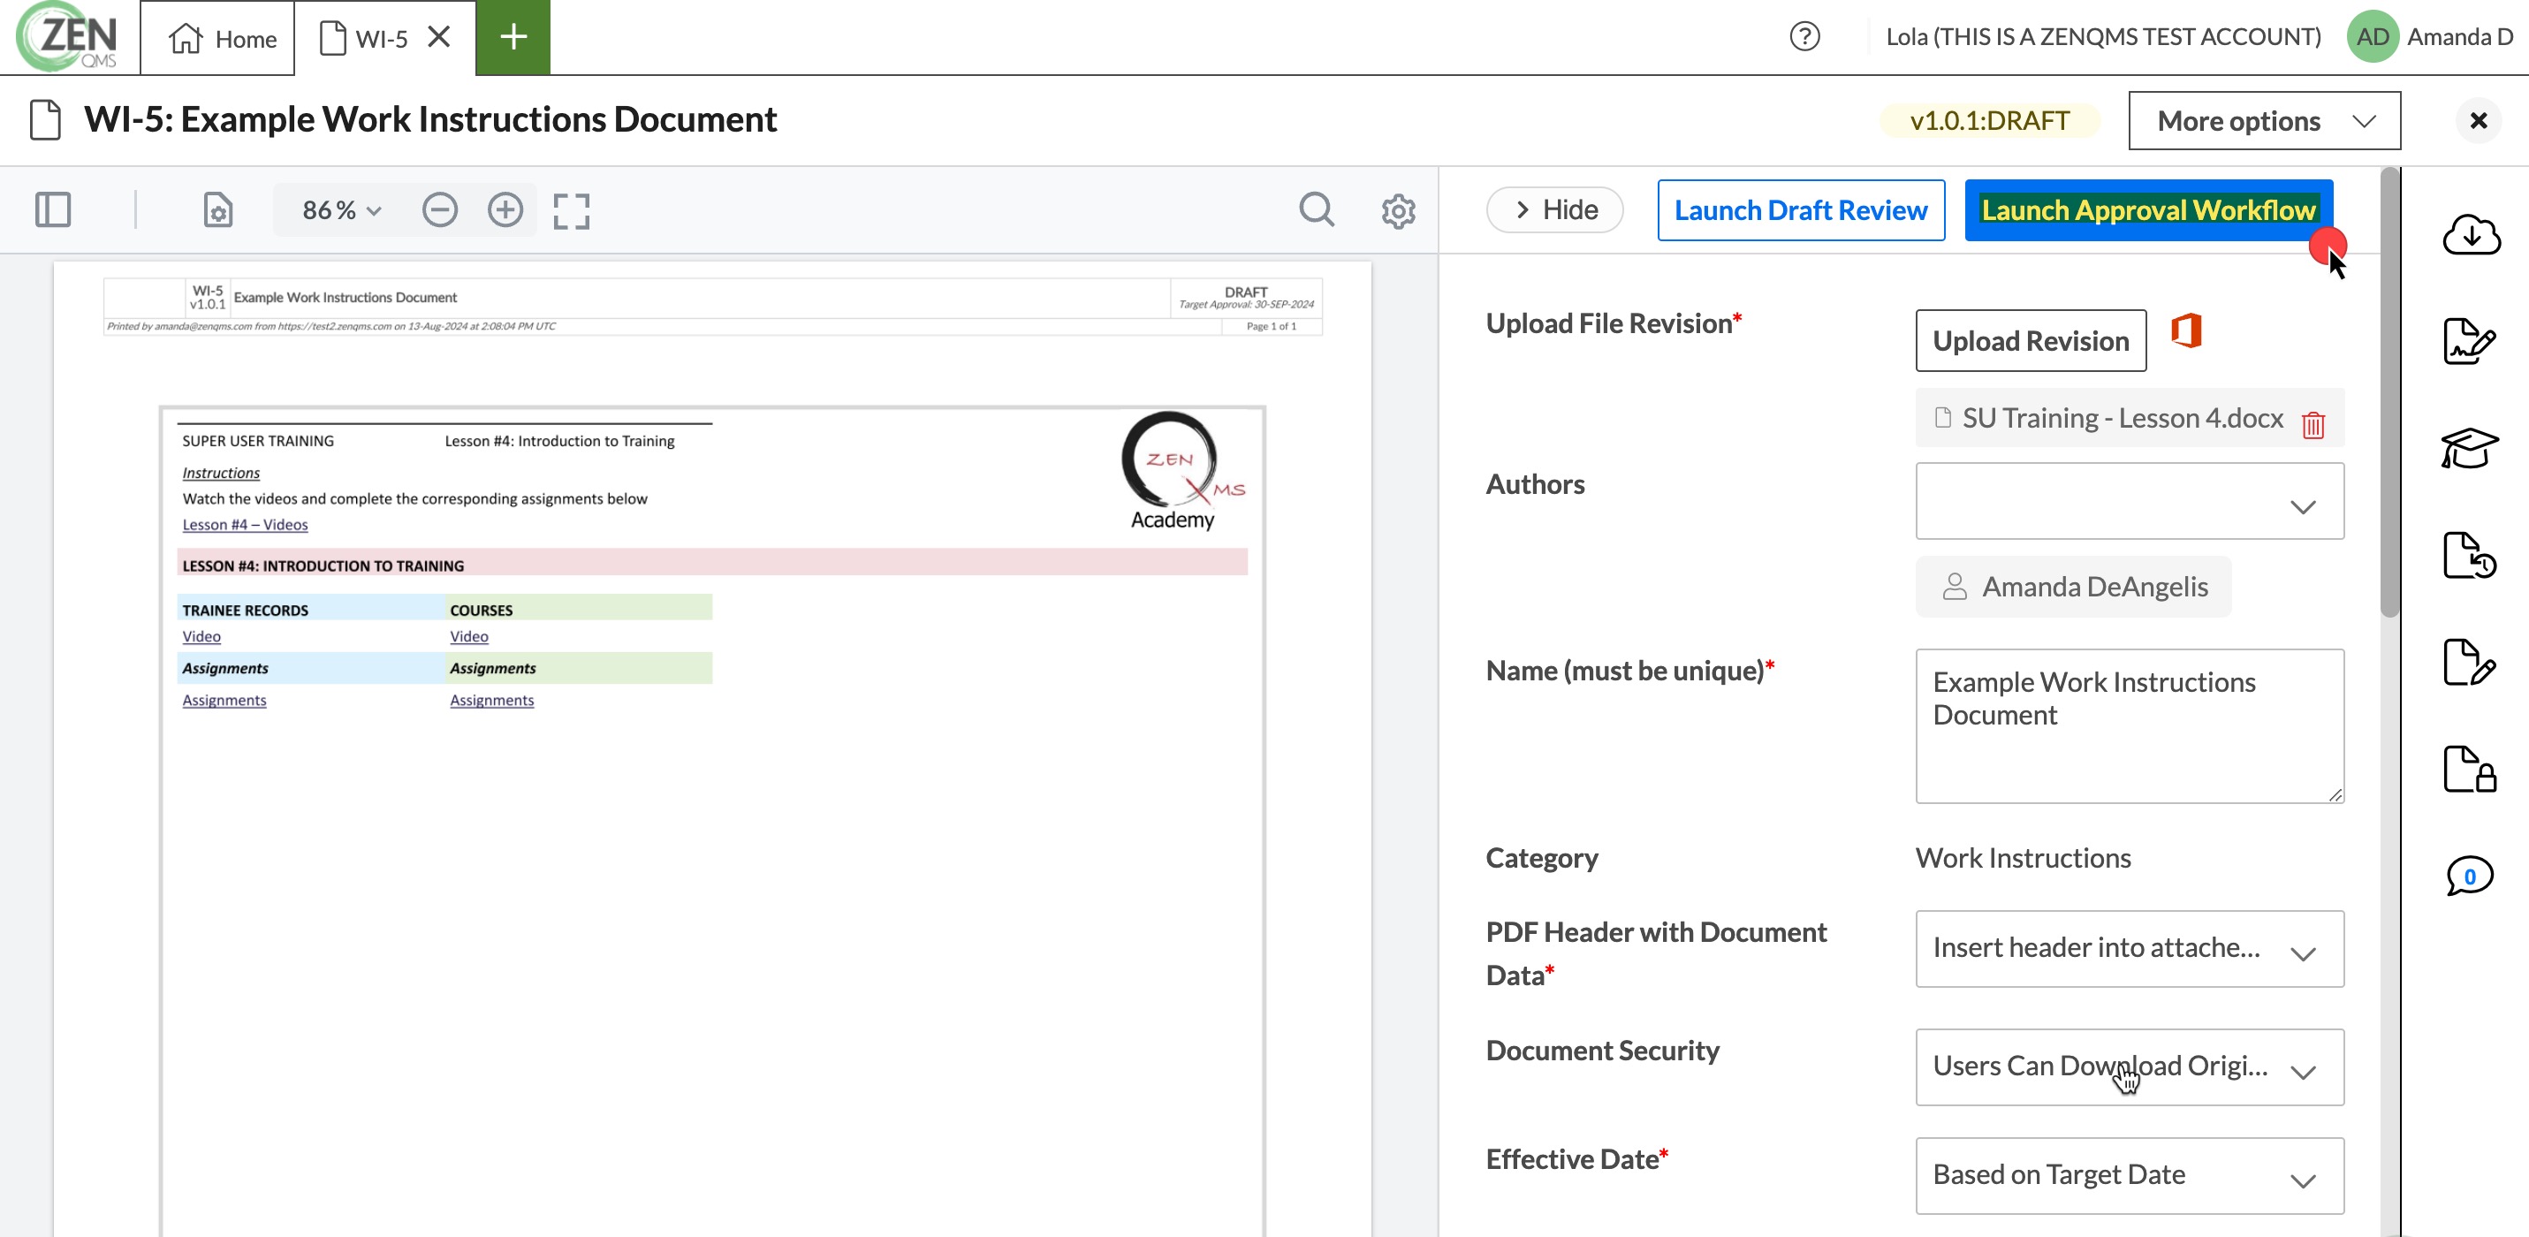Open the Trainee Records Video link
2529x1237 pixels.
tap(201, 637)
